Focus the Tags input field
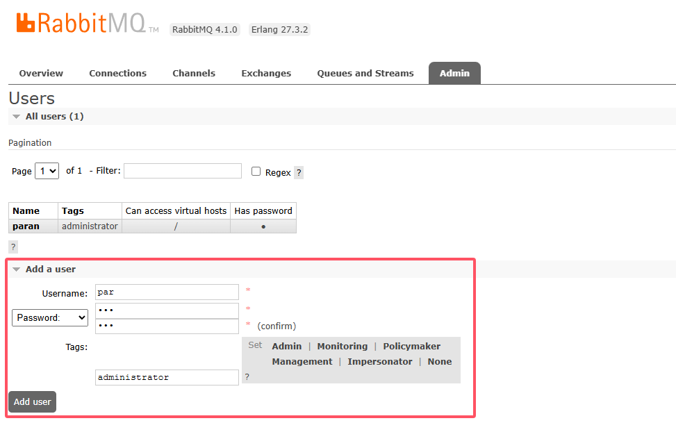Viewport: 676px width, 423px height. [x=167, y=377]
